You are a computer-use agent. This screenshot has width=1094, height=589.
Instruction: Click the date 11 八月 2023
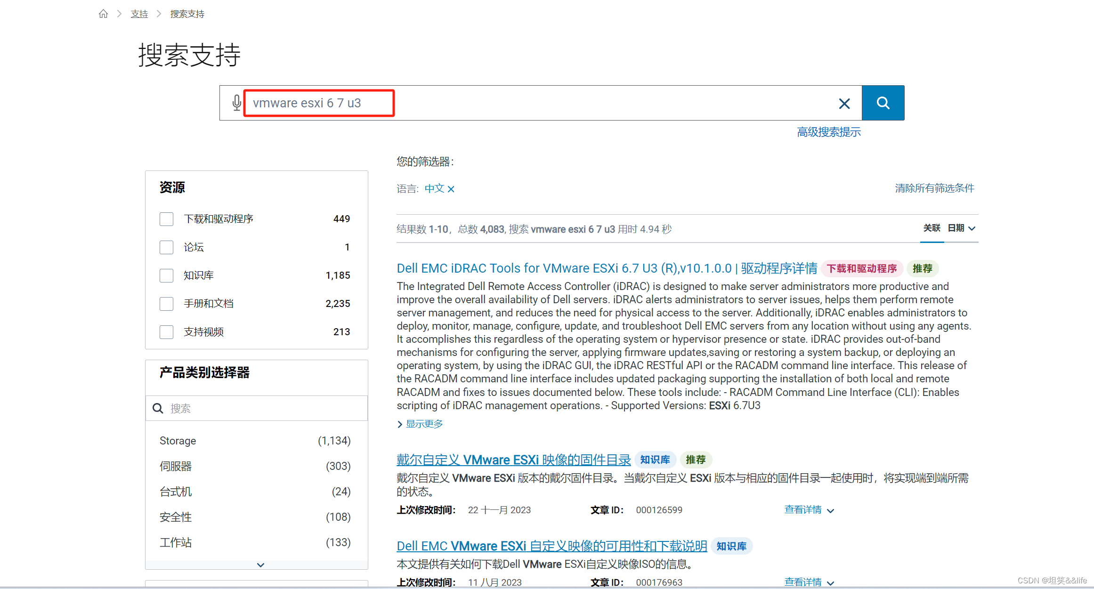tap(494, 582)
